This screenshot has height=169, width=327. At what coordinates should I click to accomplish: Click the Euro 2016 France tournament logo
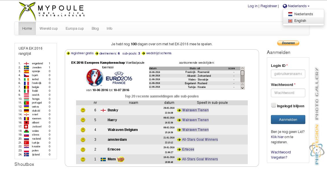coord(109,78)
